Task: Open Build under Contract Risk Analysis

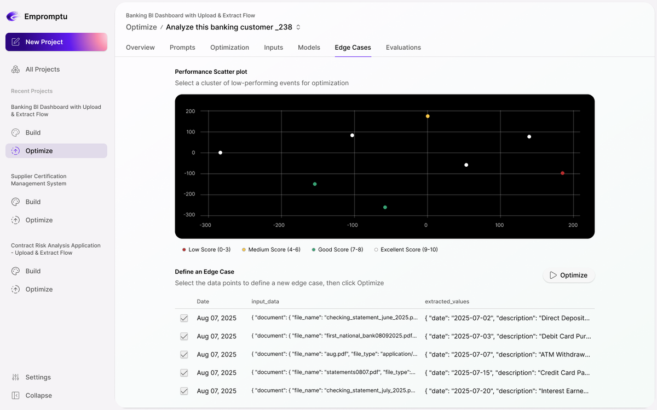Action: tap(33, 271)
